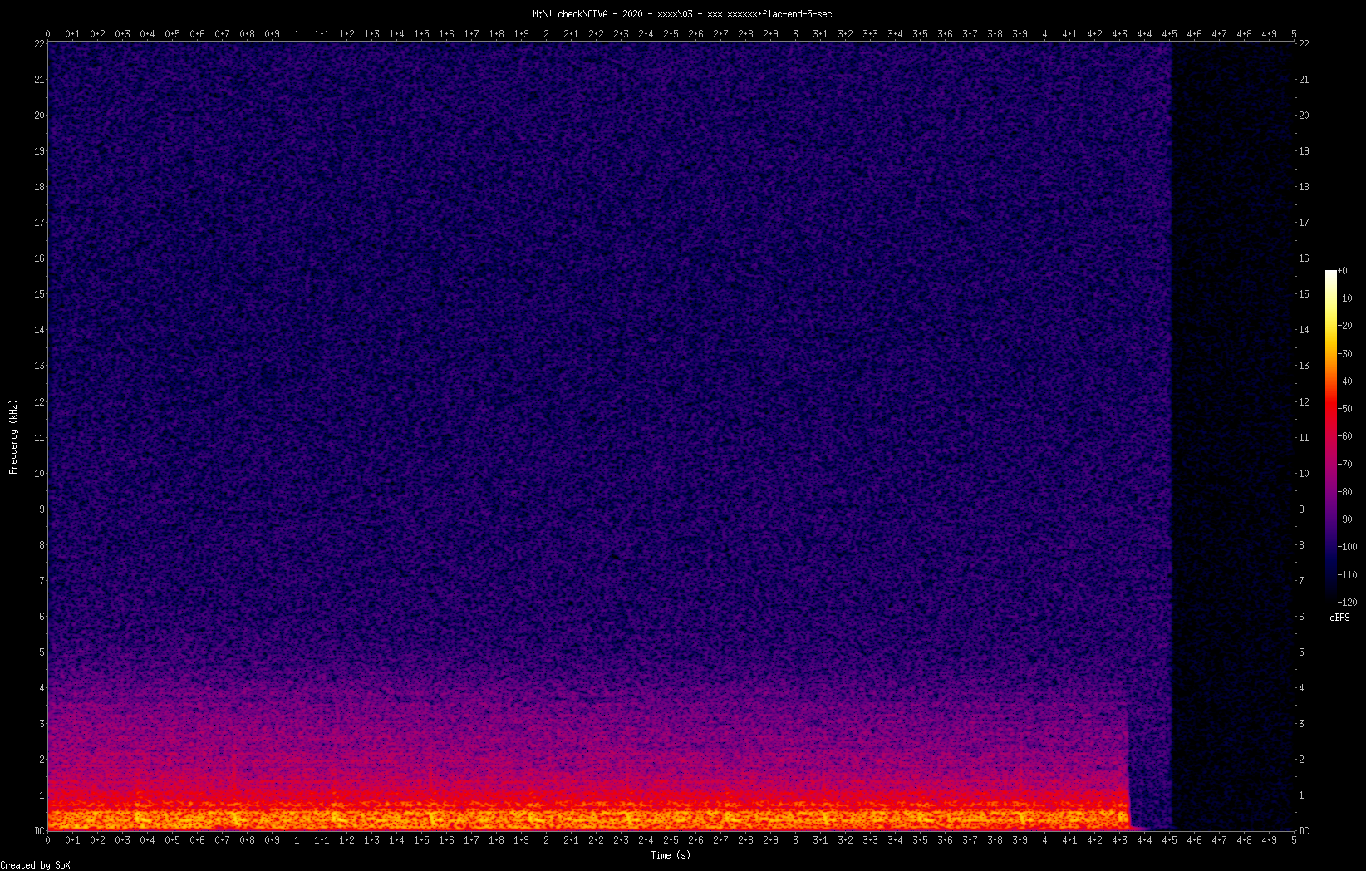
Task: Click the "-50" value on the dBFS legend
Action: tap(1346, 409)
